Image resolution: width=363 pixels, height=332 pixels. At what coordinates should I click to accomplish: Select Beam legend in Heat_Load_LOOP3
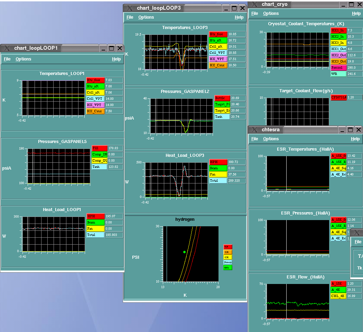coord(218,168)
